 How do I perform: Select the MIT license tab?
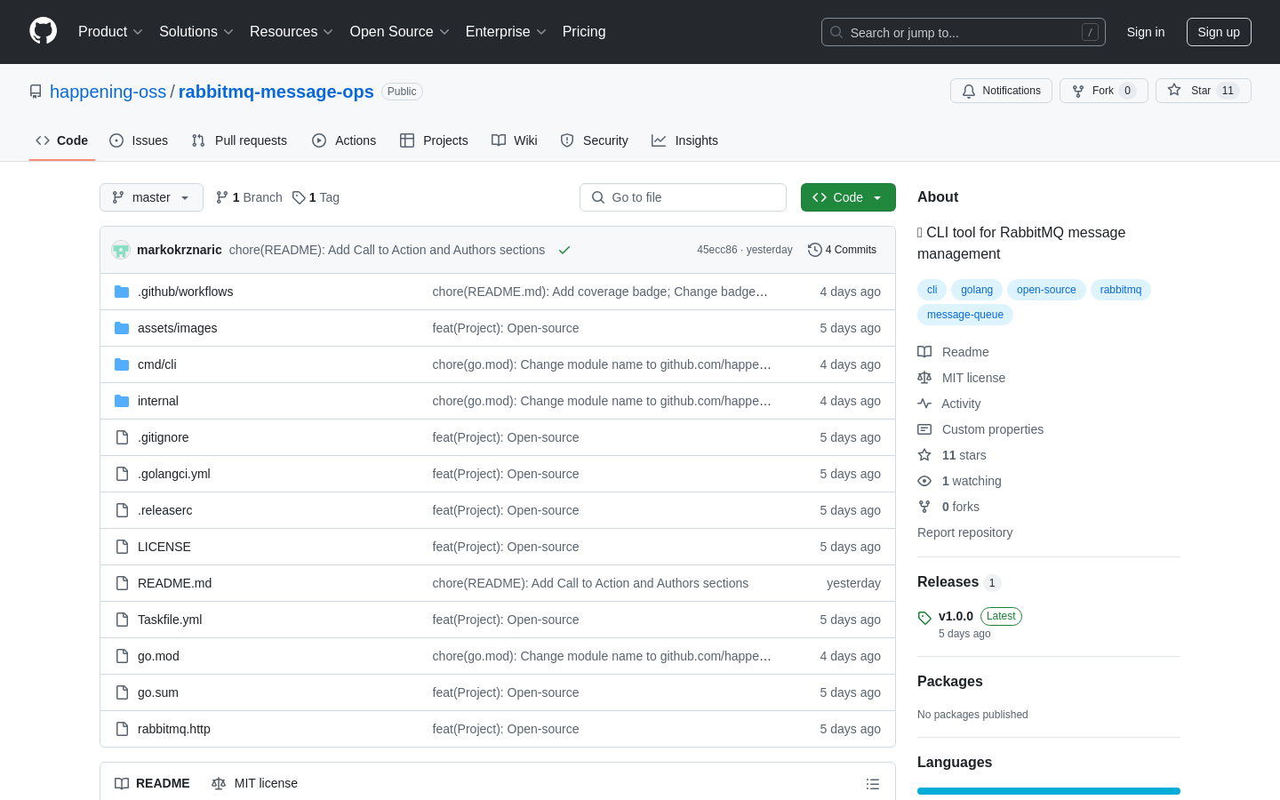click(x=254, y=783)
